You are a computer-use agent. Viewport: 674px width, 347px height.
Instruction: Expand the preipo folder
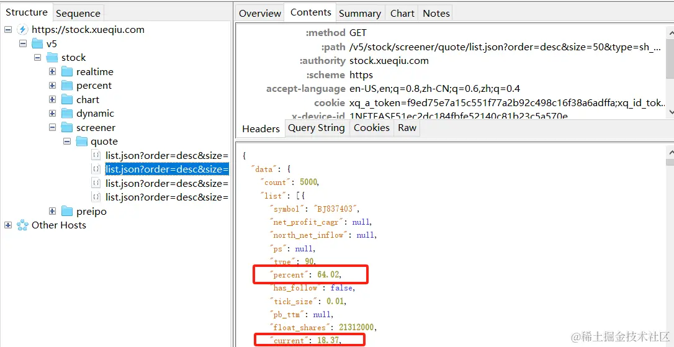coord(52,212)
